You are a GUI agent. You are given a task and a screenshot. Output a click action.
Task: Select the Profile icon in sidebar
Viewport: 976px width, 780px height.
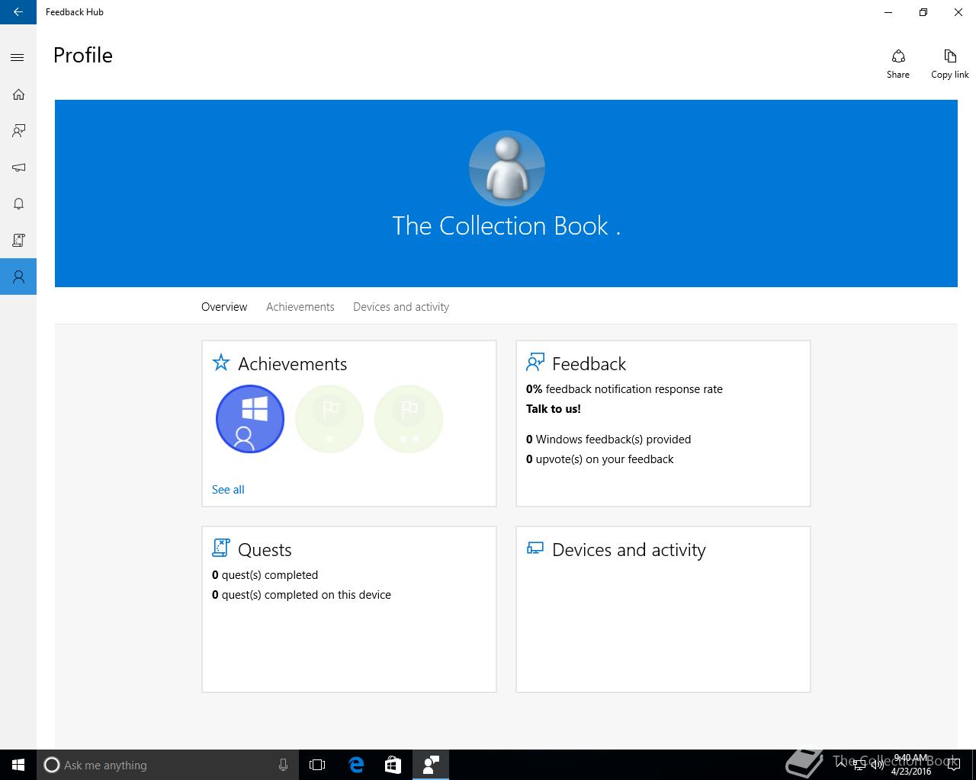18,277
